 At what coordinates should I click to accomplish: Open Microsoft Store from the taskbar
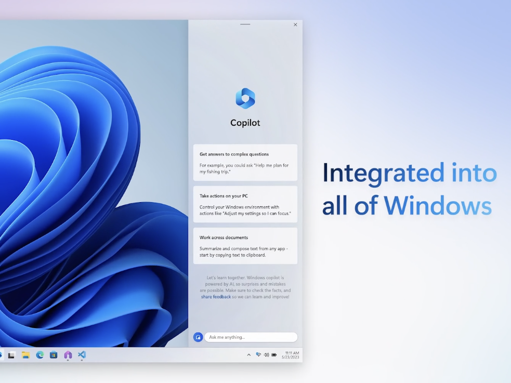[54, 355]
